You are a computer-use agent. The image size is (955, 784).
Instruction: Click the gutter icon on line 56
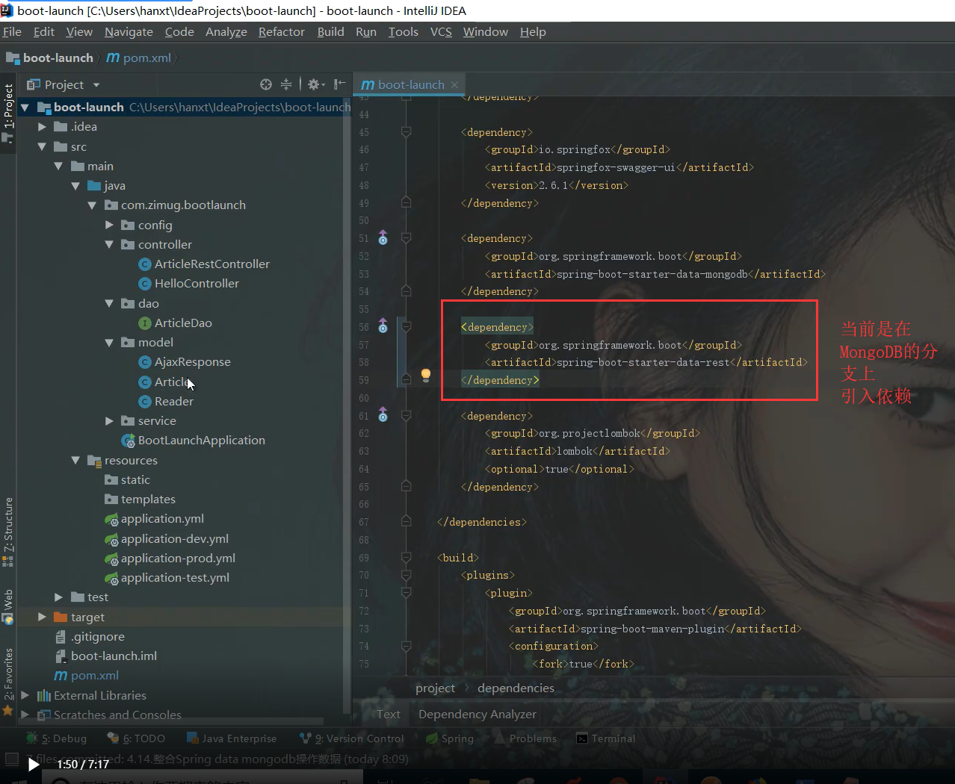pos(383,326)
